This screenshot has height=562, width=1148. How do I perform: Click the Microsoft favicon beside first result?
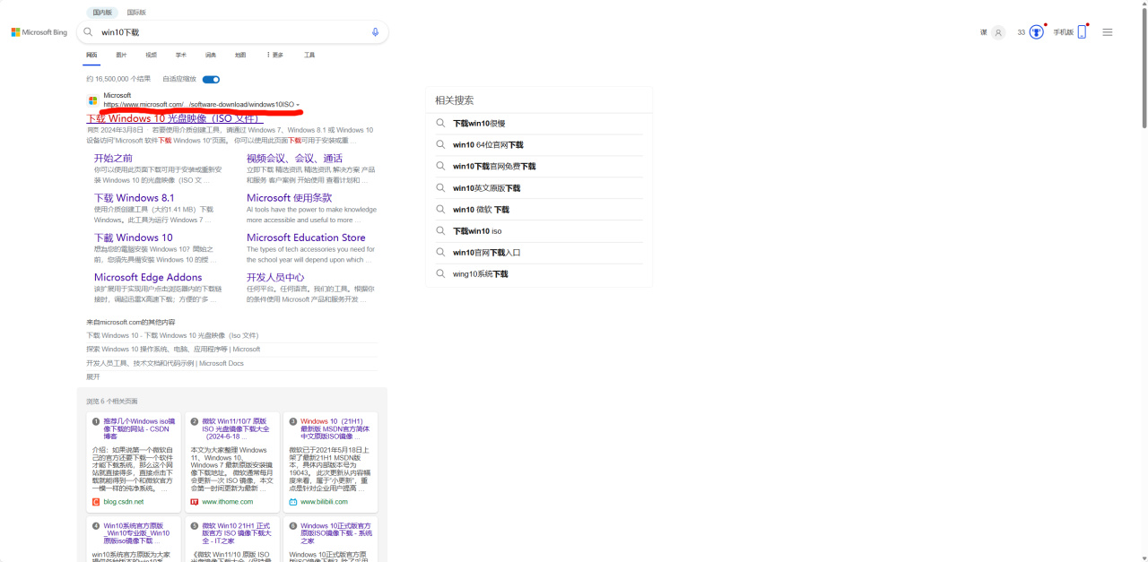[92, 100]
